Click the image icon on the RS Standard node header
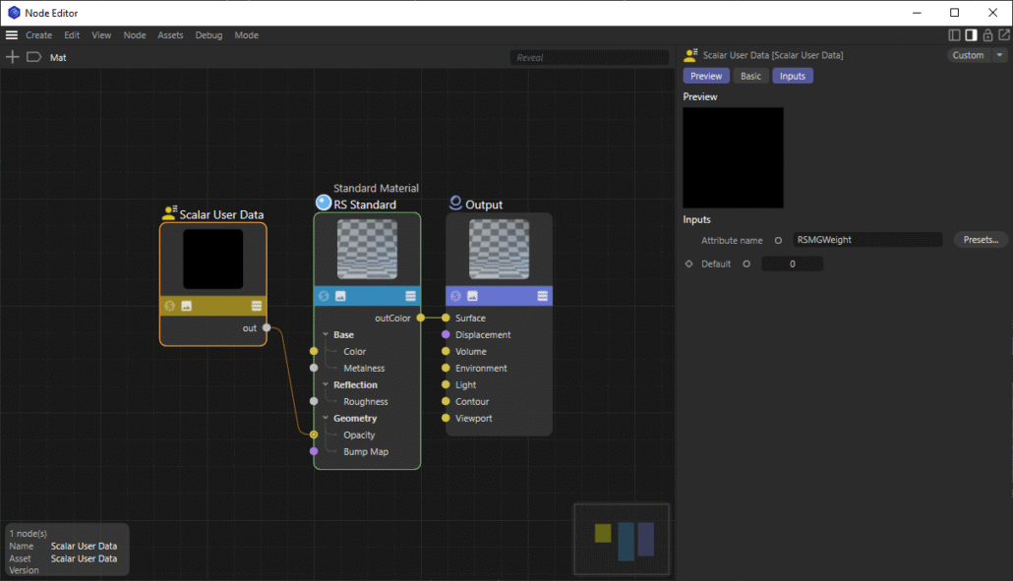Screen dimensions: 1013x581 pos(340,296)
